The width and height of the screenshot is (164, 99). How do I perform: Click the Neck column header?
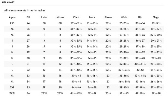pos(92,17)
